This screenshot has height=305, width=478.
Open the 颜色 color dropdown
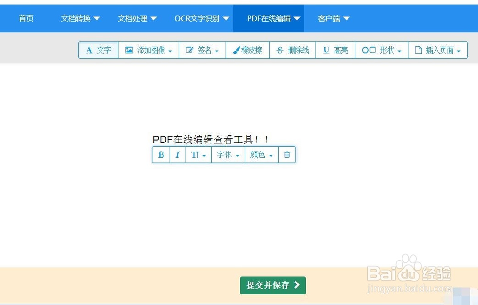(x=261, y=154)
